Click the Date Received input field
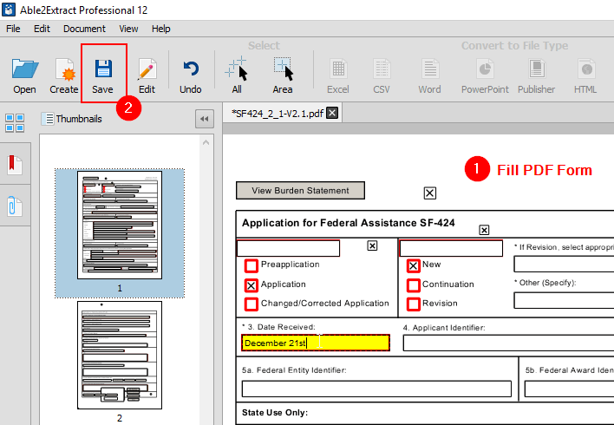The height and width of the screenshot is (425, 614). tap(316, 343)
